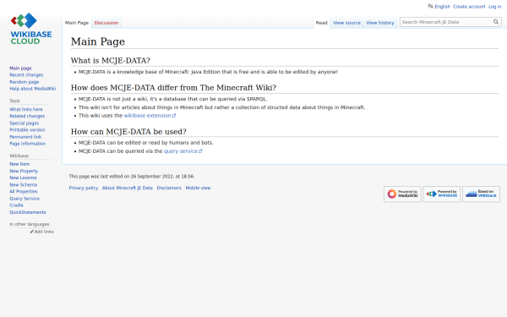Go to a Random page
Image resolution: width=507 pixels, height=317 pixels.
pyautogui.click(x=24, y=82)
